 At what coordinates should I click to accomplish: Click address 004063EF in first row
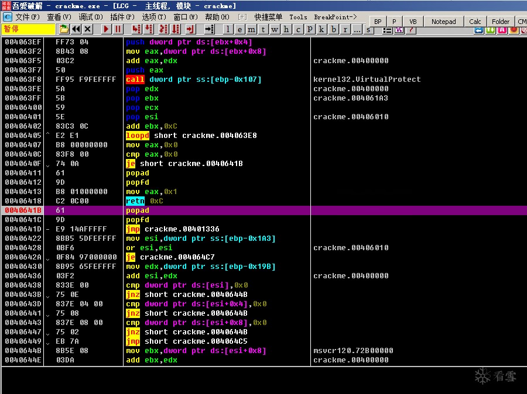click(23, 42)
